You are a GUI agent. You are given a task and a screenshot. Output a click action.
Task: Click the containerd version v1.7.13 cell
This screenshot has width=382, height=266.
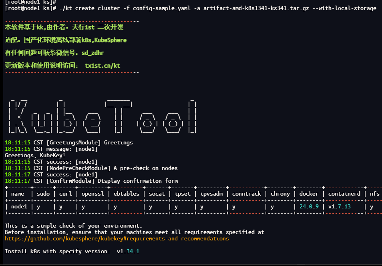(340, 207)
